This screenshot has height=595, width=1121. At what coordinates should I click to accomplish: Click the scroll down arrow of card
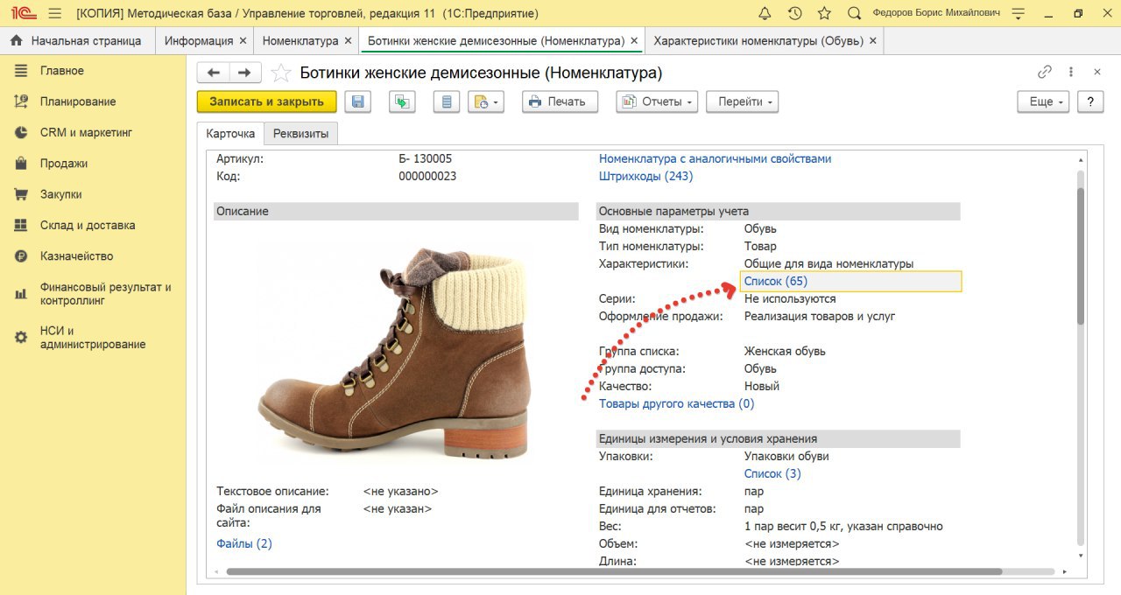coord(1081,555)
